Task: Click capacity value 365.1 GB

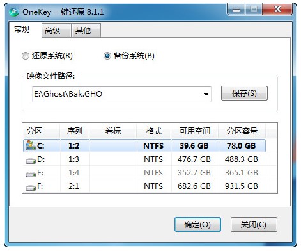Action: (x=242, y=173)
